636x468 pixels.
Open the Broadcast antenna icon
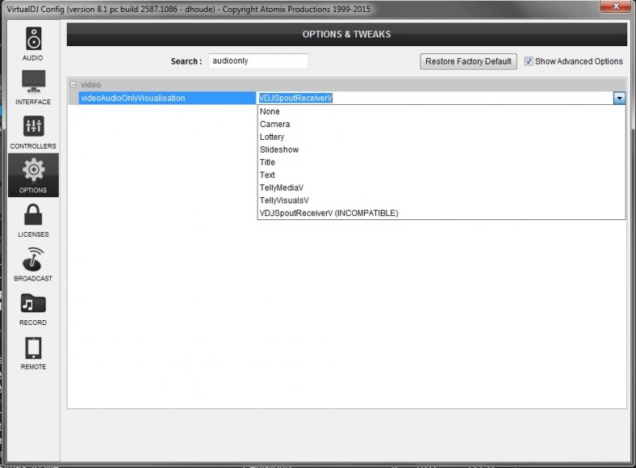[33, 259]
